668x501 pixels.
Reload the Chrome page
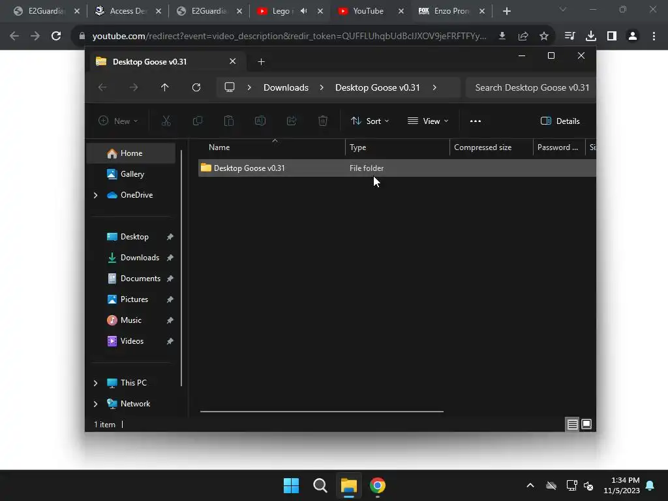click(x=56, y=36)
